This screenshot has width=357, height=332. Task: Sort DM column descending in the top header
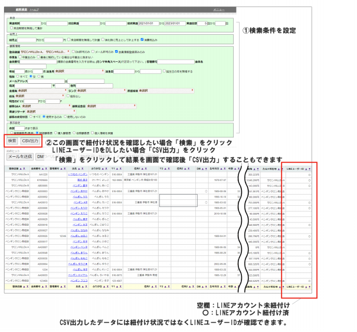206,169
